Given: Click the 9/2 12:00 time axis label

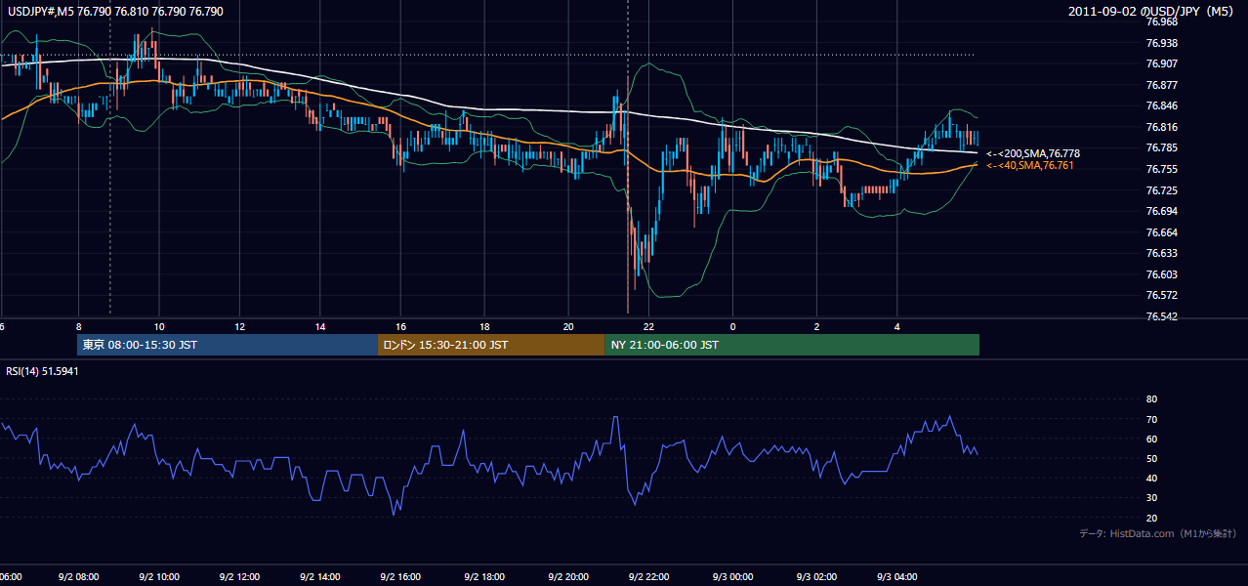Looking at the screenshot, I should click(239, 577).
